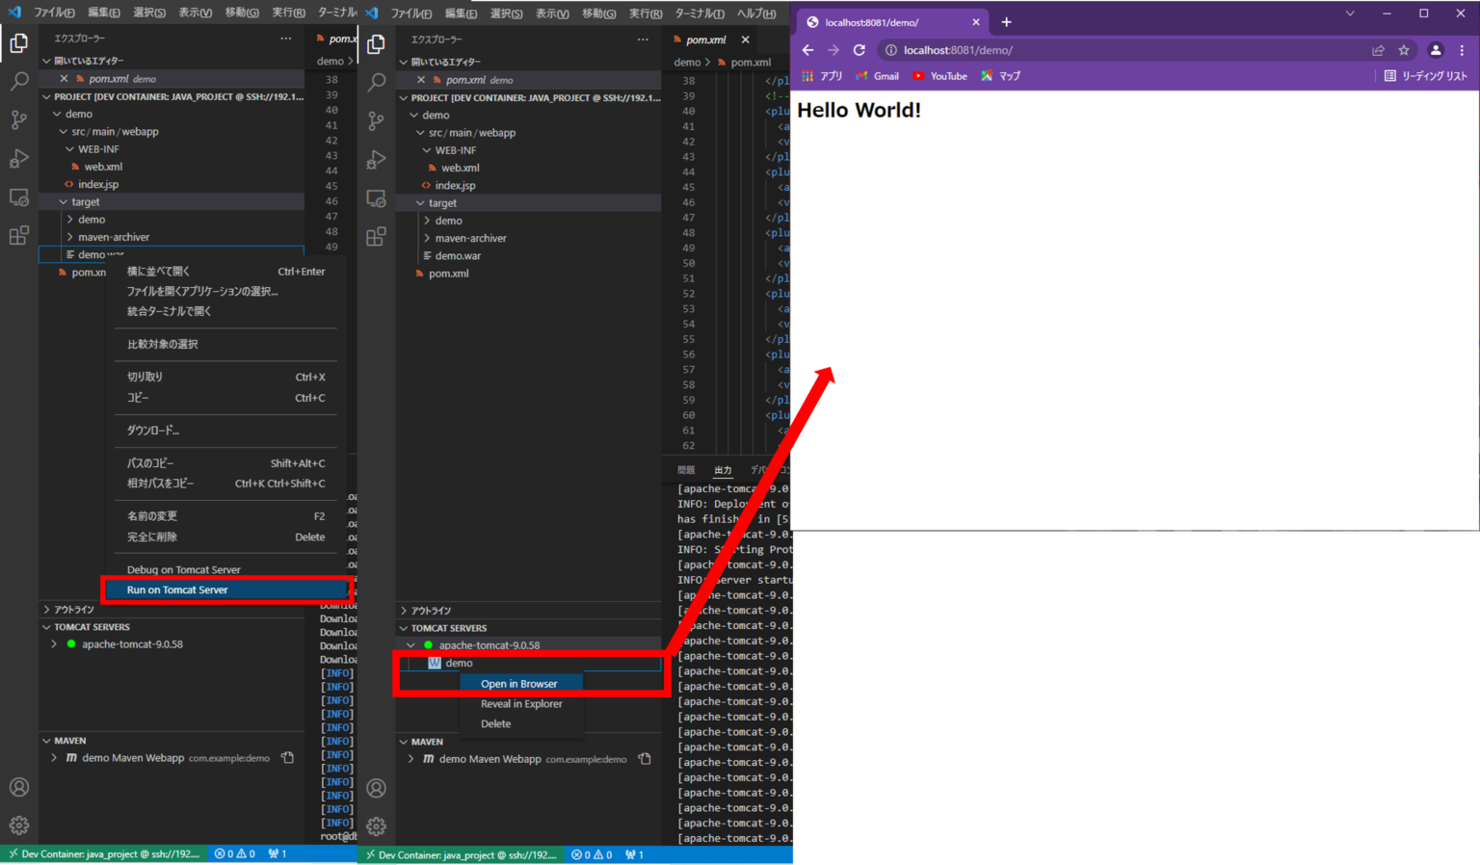
Task: Reload the page in Chrome
Action: 859,49
